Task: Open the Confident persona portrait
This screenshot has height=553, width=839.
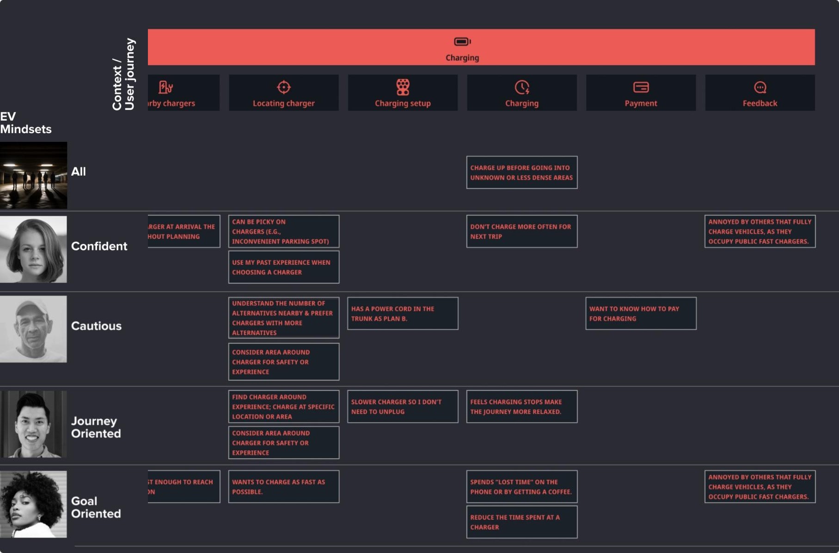Action: tap(33, 249)
